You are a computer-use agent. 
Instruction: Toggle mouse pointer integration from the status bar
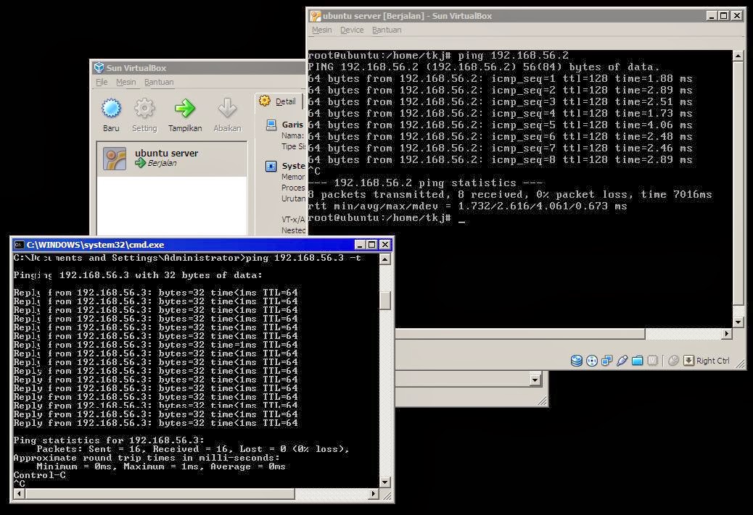tap(673, 360)
